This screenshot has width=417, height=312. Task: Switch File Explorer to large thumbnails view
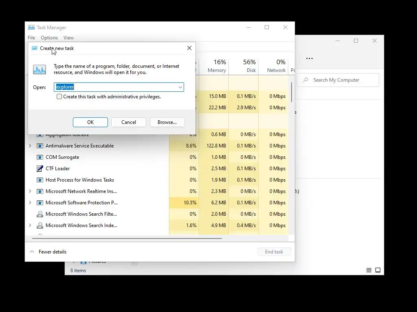pyautogui.click(x=378, y=270)
